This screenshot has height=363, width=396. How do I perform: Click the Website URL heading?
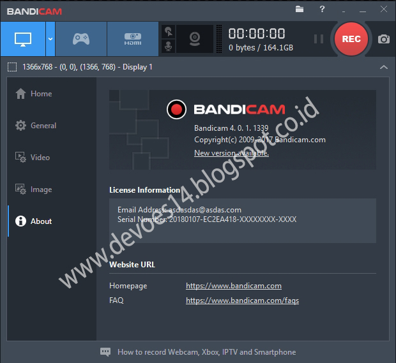(x=132, y=265)
